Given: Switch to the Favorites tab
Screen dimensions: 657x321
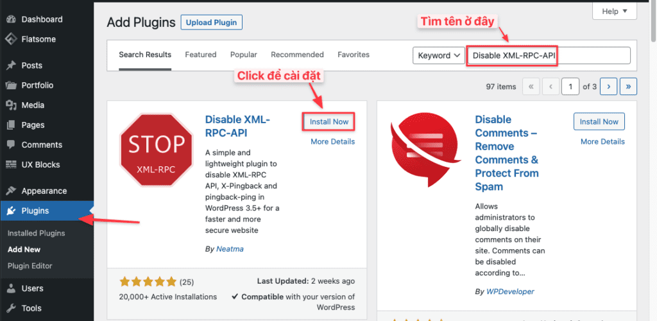Looking at the screenshot, I should 354,55.
